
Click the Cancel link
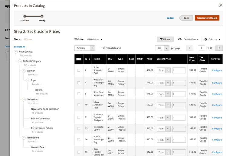click(170, 18)
